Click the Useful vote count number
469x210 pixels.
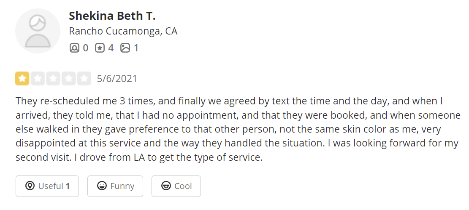tap(68, 186)
